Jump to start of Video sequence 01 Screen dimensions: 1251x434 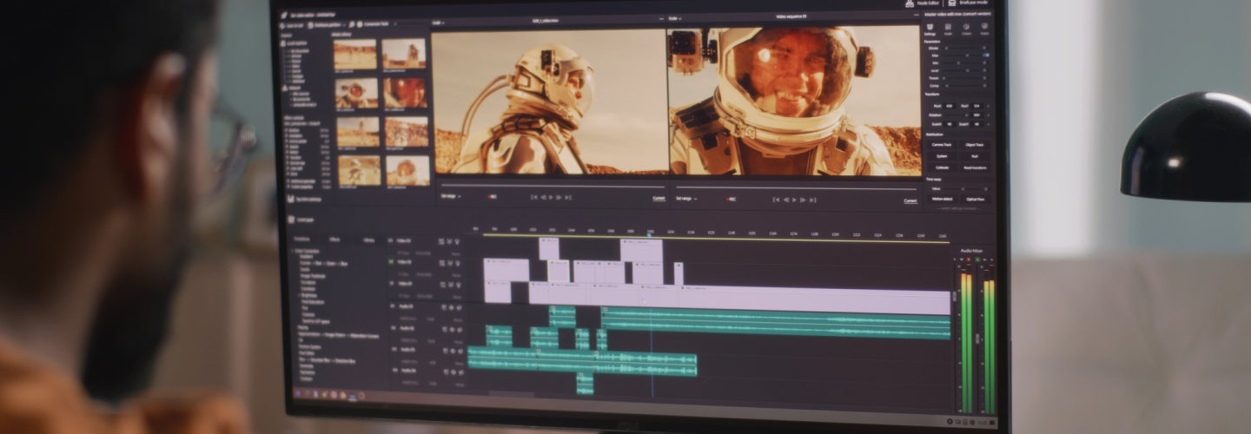click(776, 200)
